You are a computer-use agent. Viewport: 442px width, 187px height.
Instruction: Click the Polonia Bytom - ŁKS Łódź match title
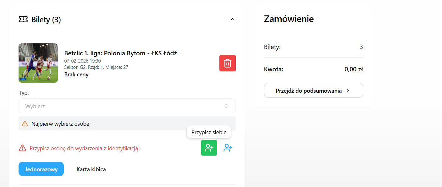point(120,53)
